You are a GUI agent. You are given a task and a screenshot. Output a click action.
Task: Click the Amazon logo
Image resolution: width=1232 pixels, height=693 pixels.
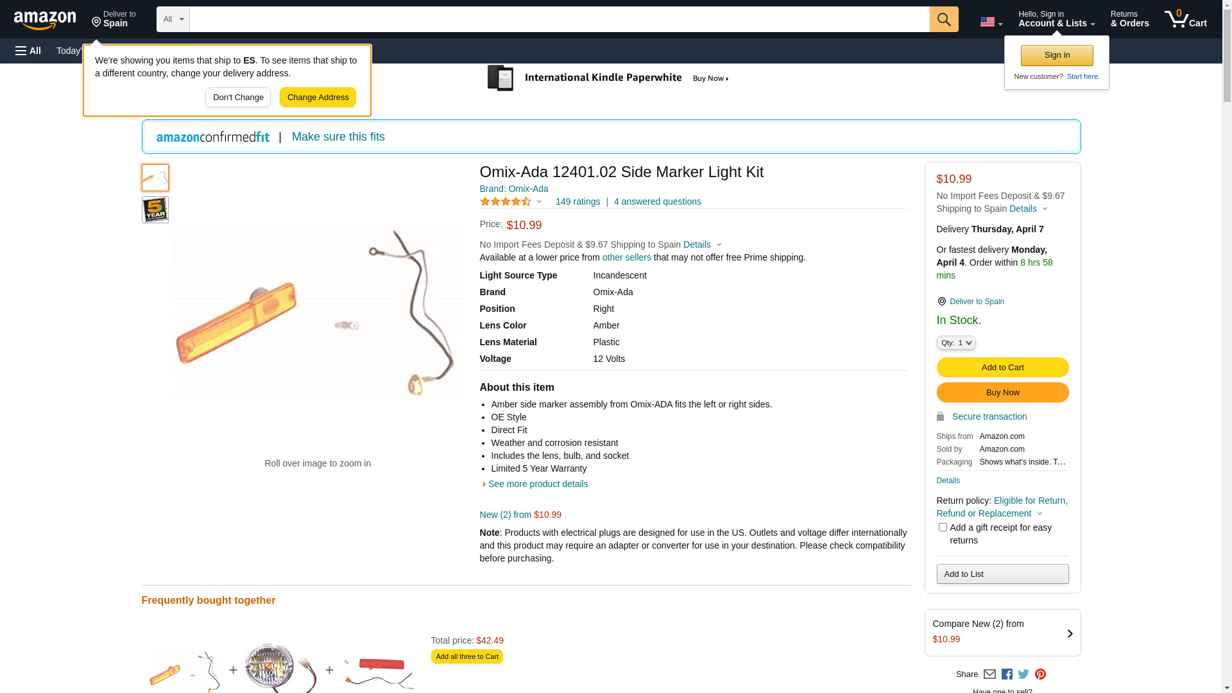click(x=45, y=21)
